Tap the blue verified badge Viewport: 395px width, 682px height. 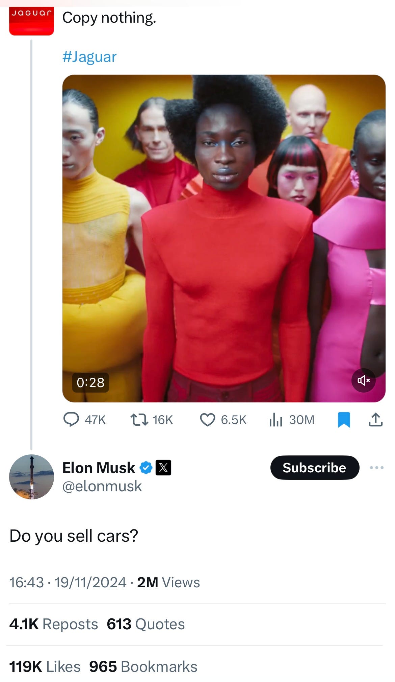click(x=146, y=468)
